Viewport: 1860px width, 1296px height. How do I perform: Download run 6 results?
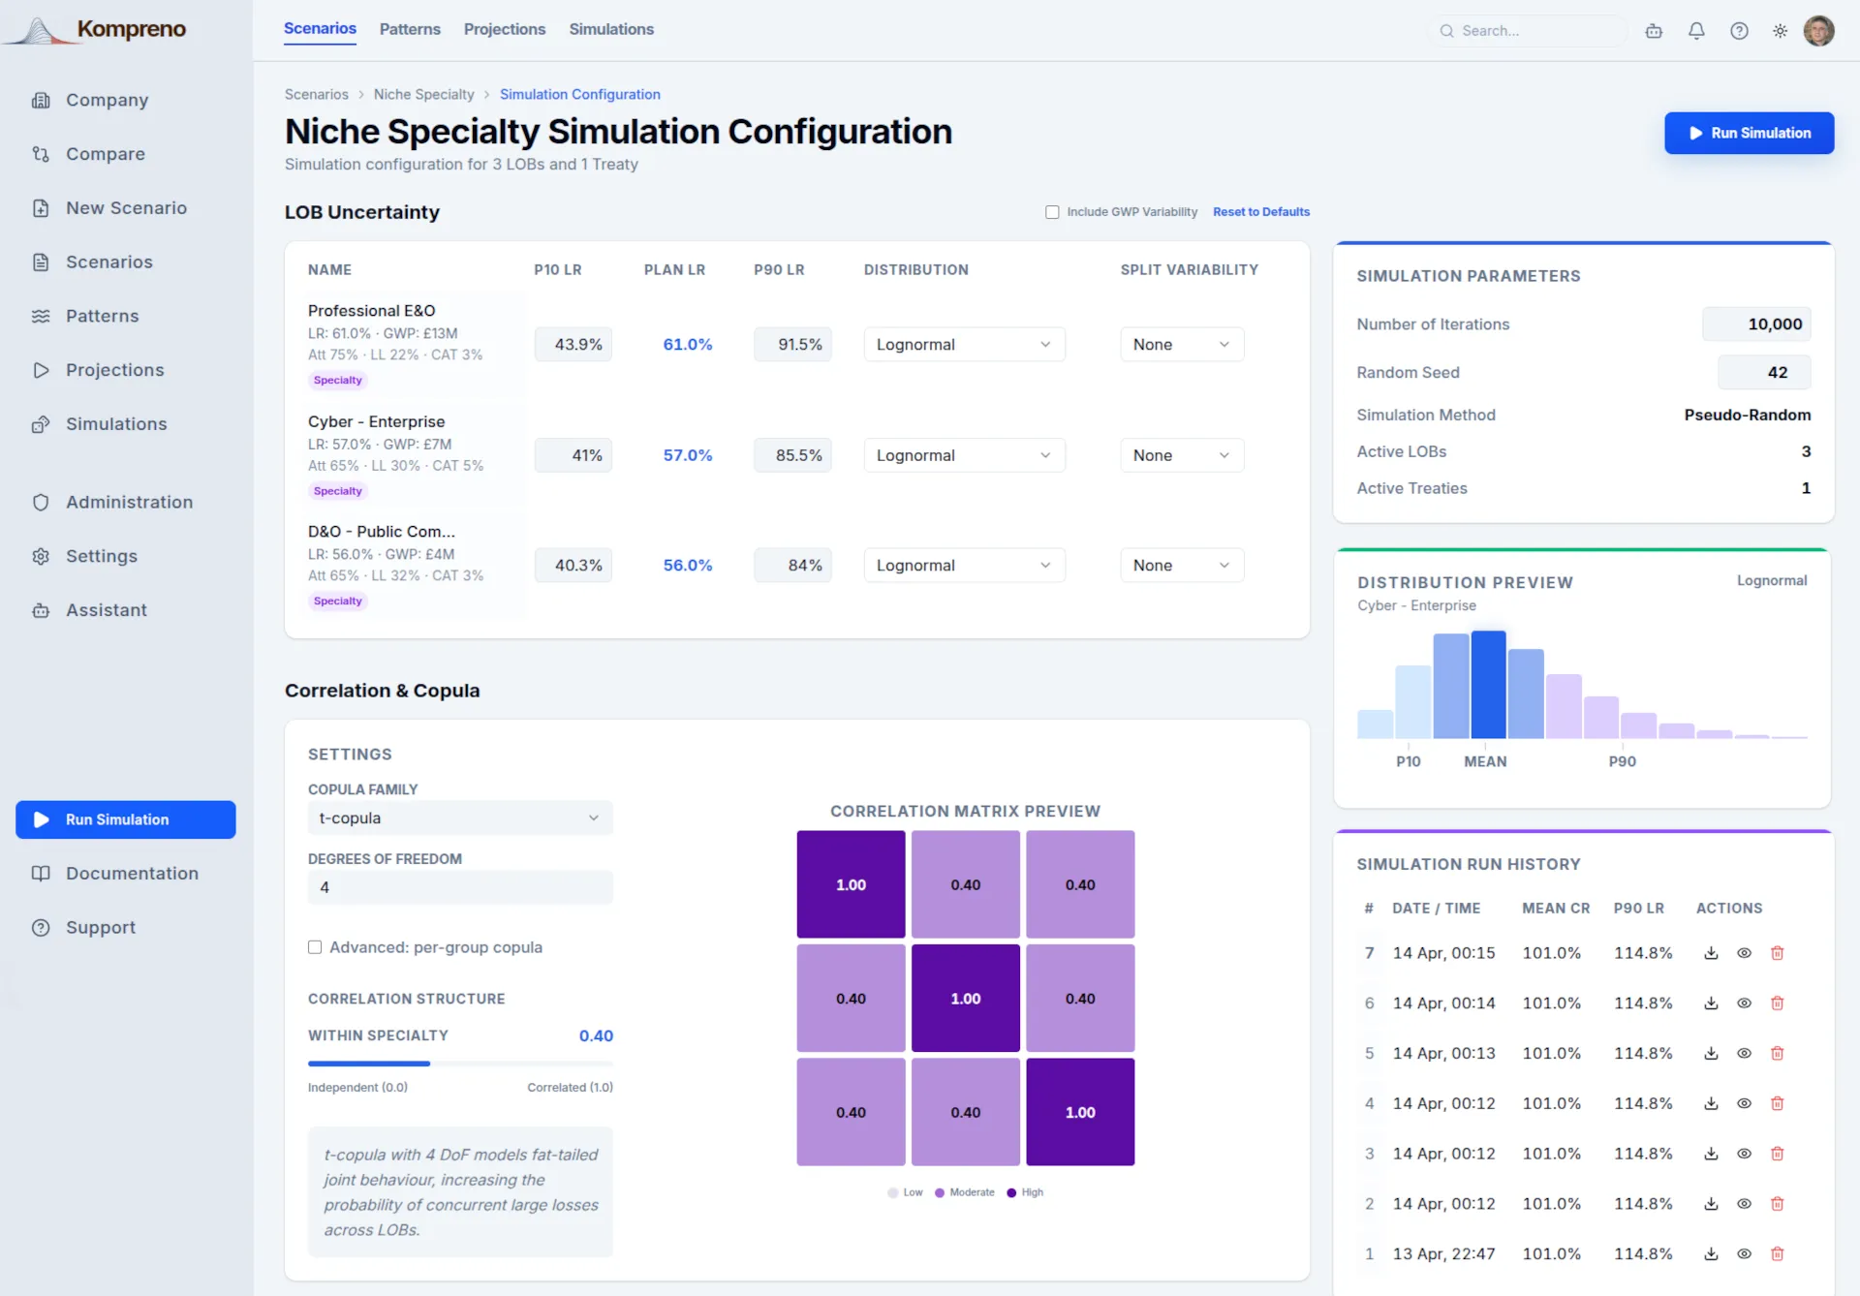point(1711,1003)
